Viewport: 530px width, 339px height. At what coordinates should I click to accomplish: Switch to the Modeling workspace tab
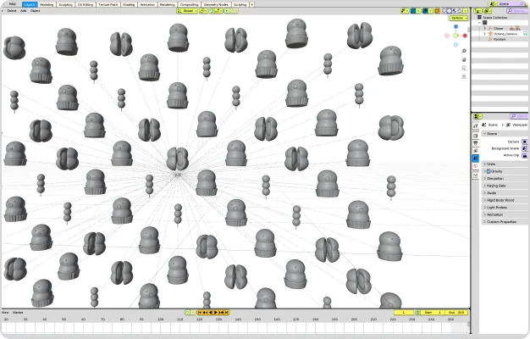(x=47, y=4)
